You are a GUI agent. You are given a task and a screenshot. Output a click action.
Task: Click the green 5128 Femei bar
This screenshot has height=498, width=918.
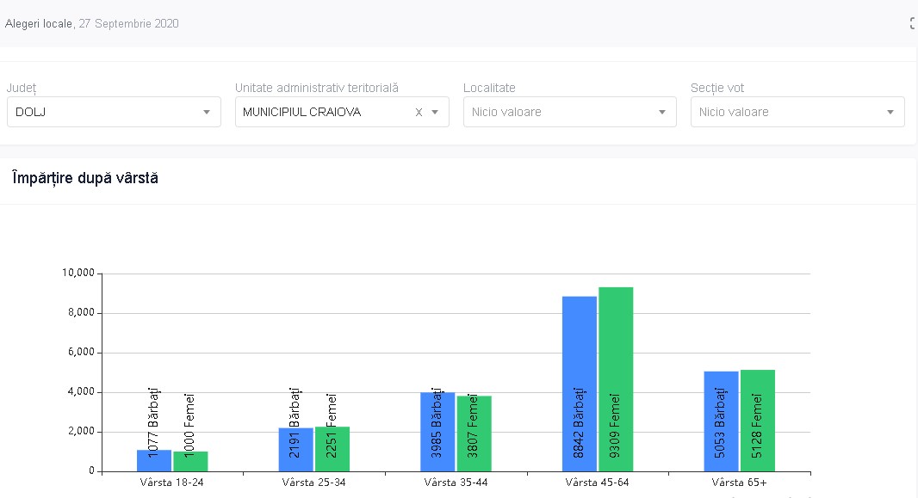point(758,421)
